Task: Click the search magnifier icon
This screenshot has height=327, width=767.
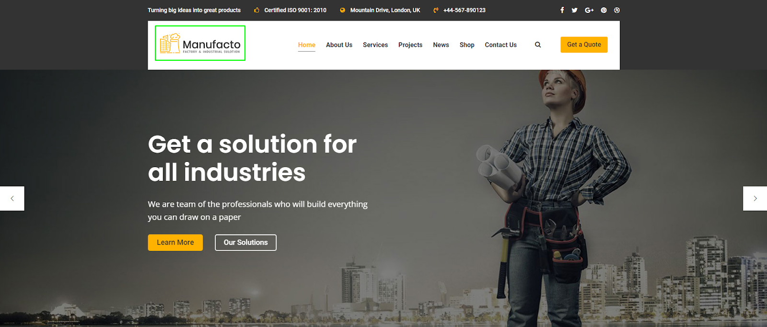Action: pyautogui.click(x=538, y=45)
